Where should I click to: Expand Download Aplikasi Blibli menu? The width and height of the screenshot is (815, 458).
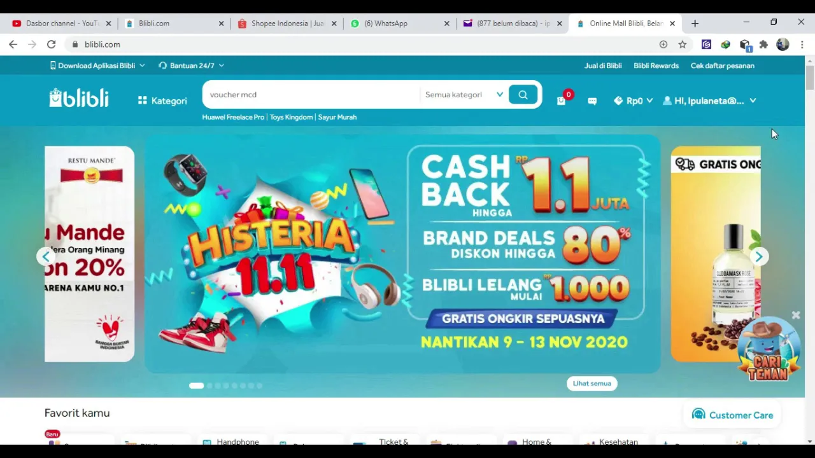tap(97, 66)
